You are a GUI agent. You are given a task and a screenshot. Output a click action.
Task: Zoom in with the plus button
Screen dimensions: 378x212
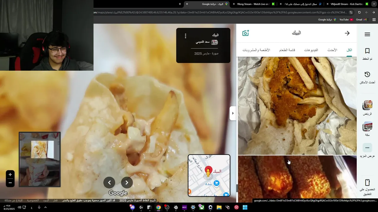(x=10, y=175)
